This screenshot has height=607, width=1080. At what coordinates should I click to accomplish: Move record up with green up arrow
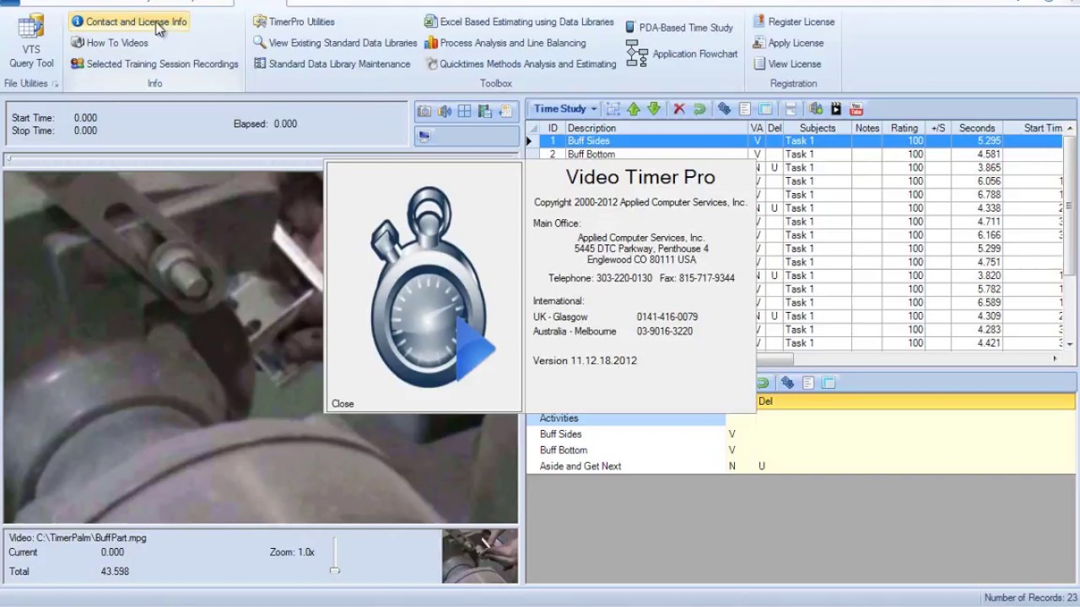[x=634, y=109]
